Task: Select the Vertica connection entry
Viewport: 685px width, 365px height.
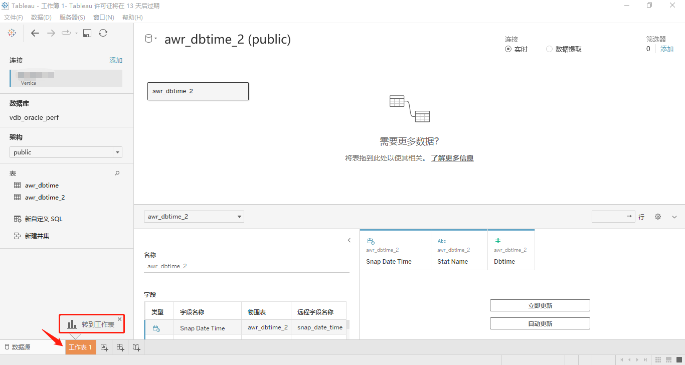Action: [x=66, y=78]
